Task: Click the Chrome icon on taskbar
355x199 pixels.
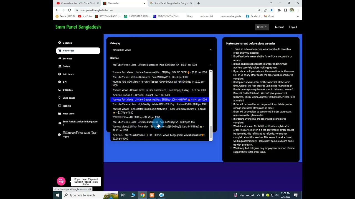Action: pos(142,195)
